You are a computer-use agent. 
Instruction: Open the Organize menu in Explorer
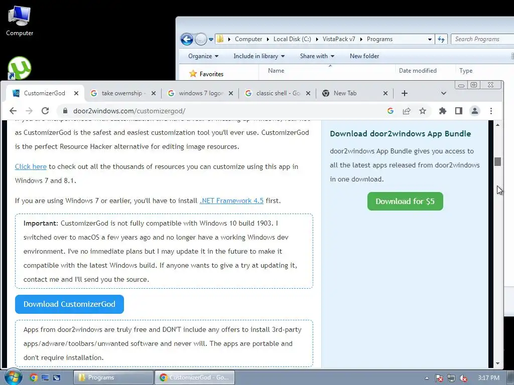point(203,56)
